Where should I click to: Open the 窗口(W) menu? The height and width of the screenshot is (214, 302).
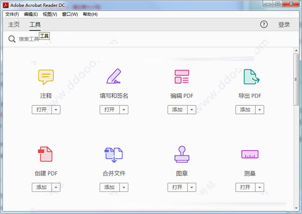click(x=70, y=14)
